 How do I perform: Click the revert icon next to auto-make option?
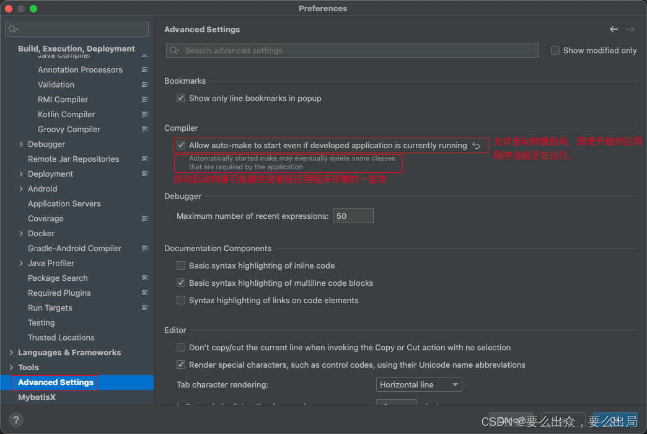[476, 145]
